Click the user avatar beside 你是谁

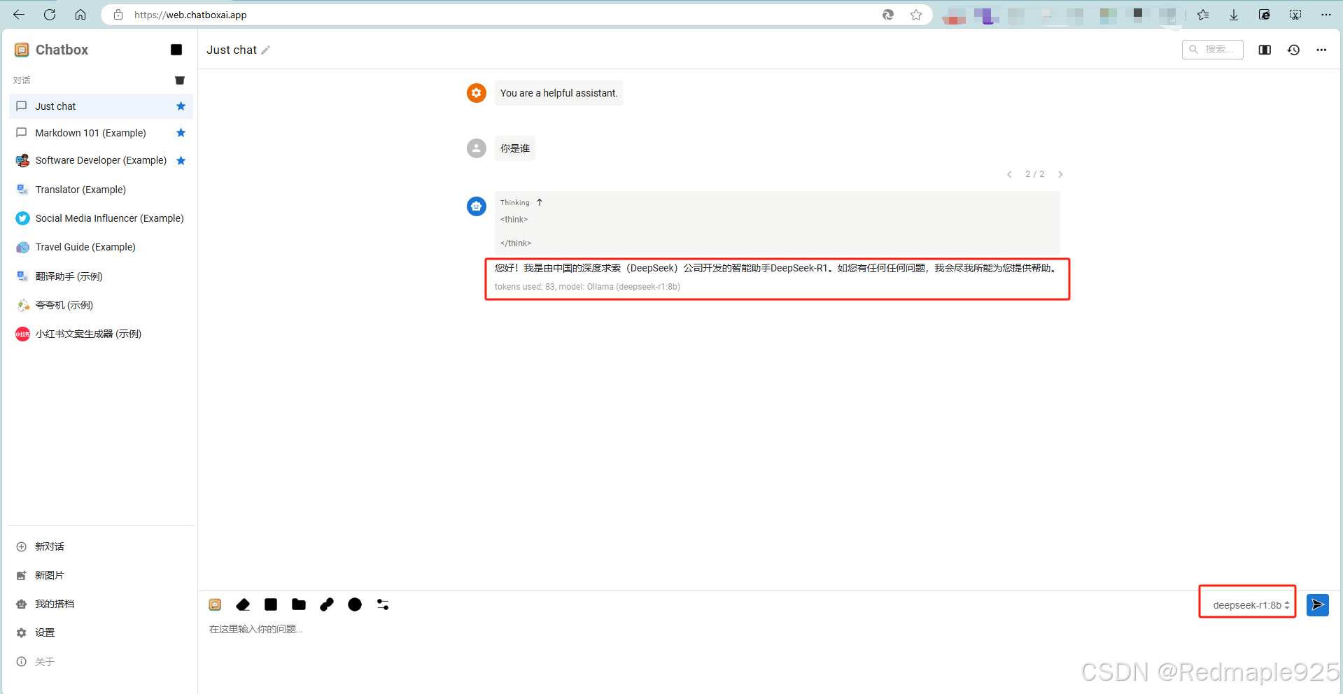pos(477,148)
